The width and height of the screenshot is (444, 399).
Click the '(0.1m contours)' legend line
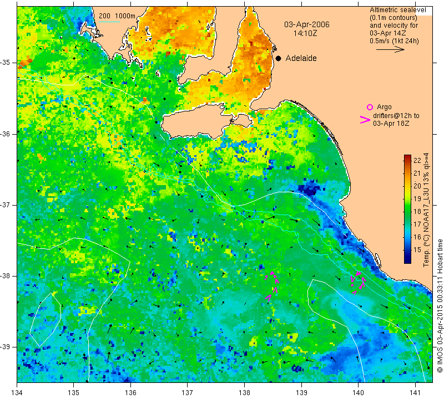(x=393, y=18)
